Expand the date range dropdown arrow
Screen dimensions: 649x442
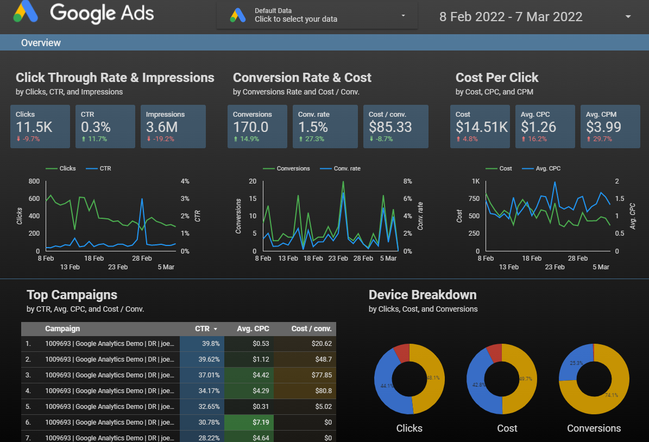[x=628, y=16]
